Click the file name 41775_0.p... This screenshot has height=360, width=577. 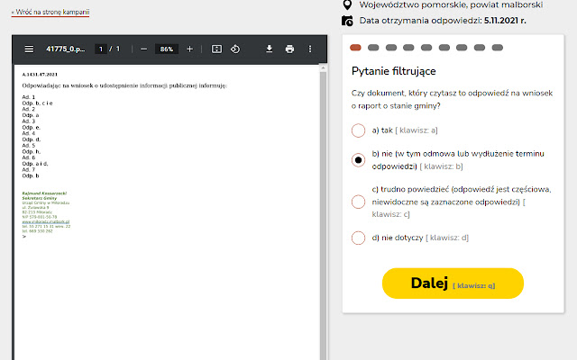click(x=66, y=49)
